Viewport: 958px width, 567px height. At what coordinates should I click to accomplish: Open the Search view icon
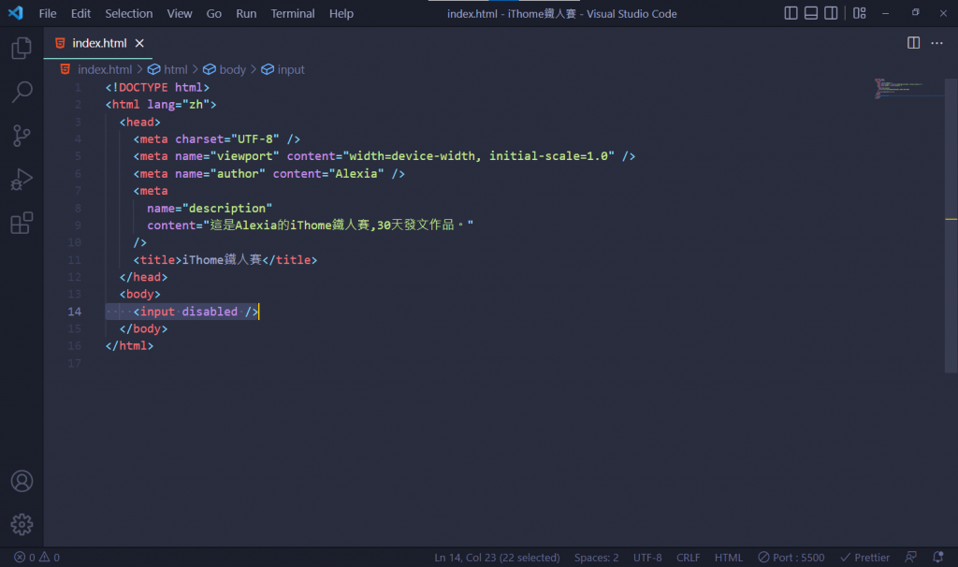click(x=22, y=92)
